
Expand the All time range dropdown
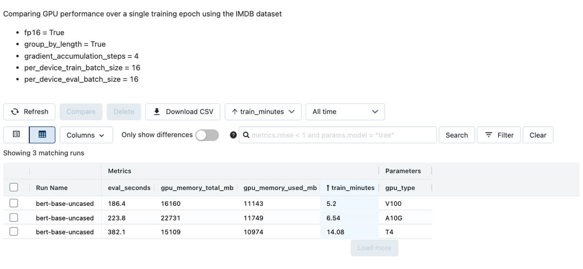coord(345,112)
